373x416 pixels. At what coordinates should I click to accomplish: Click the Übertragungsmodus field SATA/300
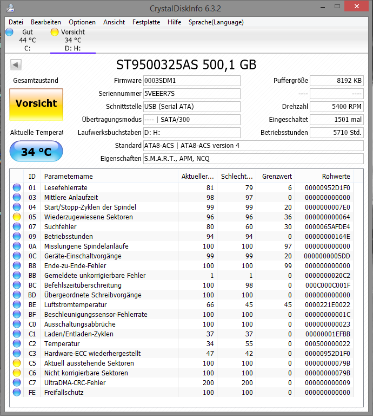click(x=192, y=120)
